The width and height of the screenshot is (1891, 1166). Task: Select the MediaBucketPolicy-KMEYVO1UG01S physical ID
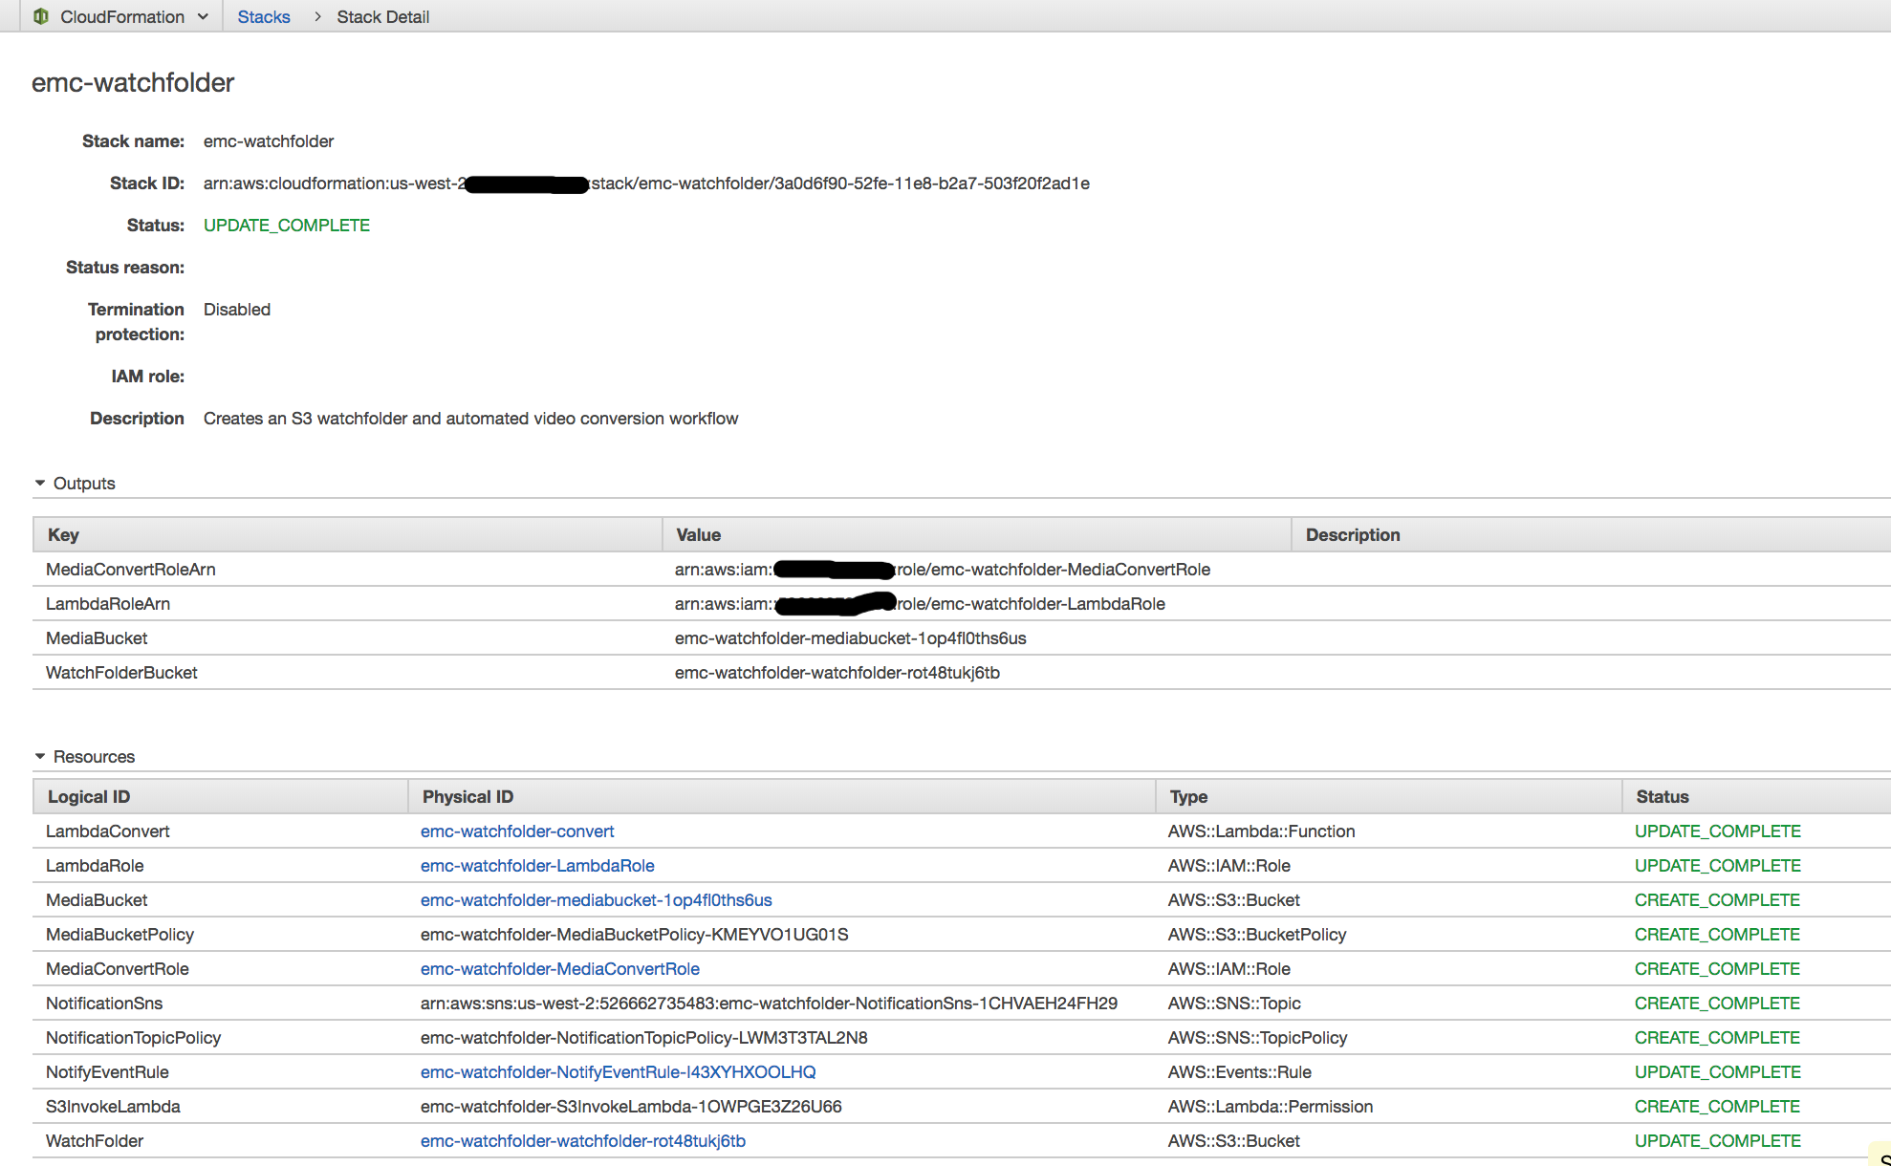coord(635,935)
